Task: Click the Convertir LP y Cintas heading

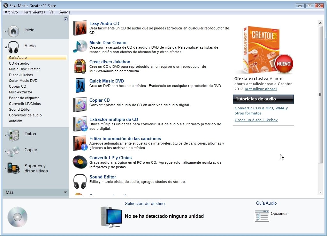Action: point(110,158)
